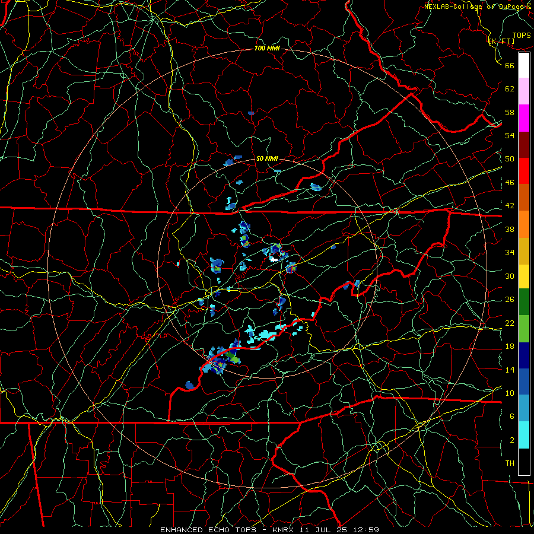Image resolution: width=534 pixels, height=534 pixels.
Task: Click the "18" legend value
Action: [x=510, y=347]
